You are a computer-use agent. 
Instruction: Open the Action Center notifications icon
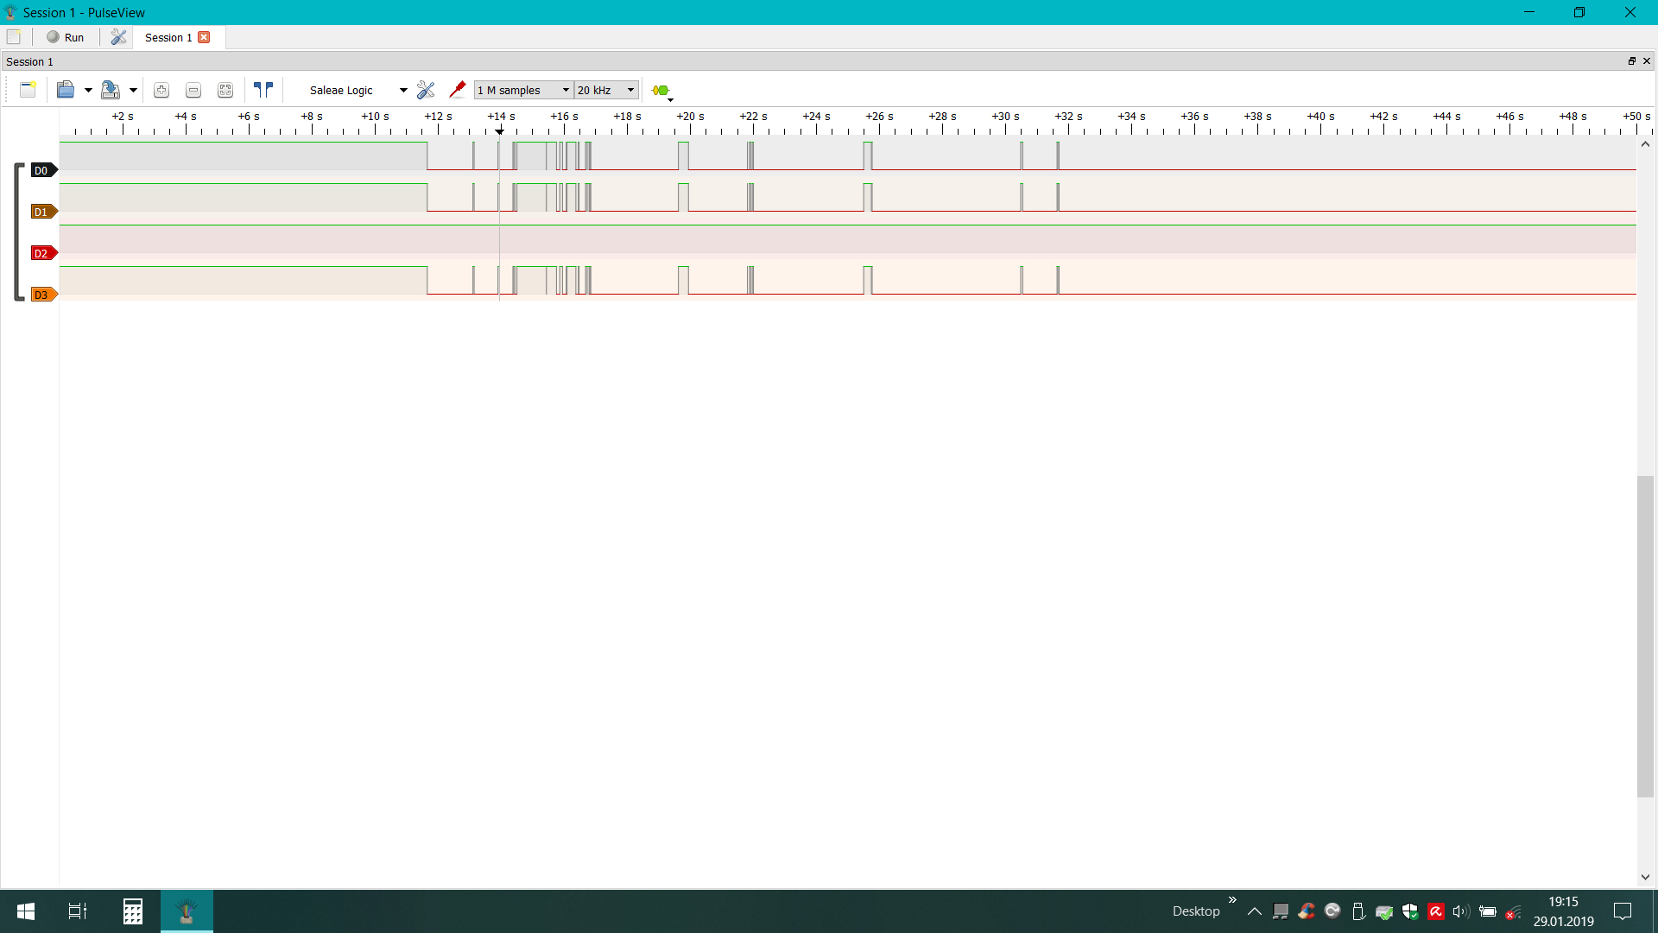[1623, 911]
